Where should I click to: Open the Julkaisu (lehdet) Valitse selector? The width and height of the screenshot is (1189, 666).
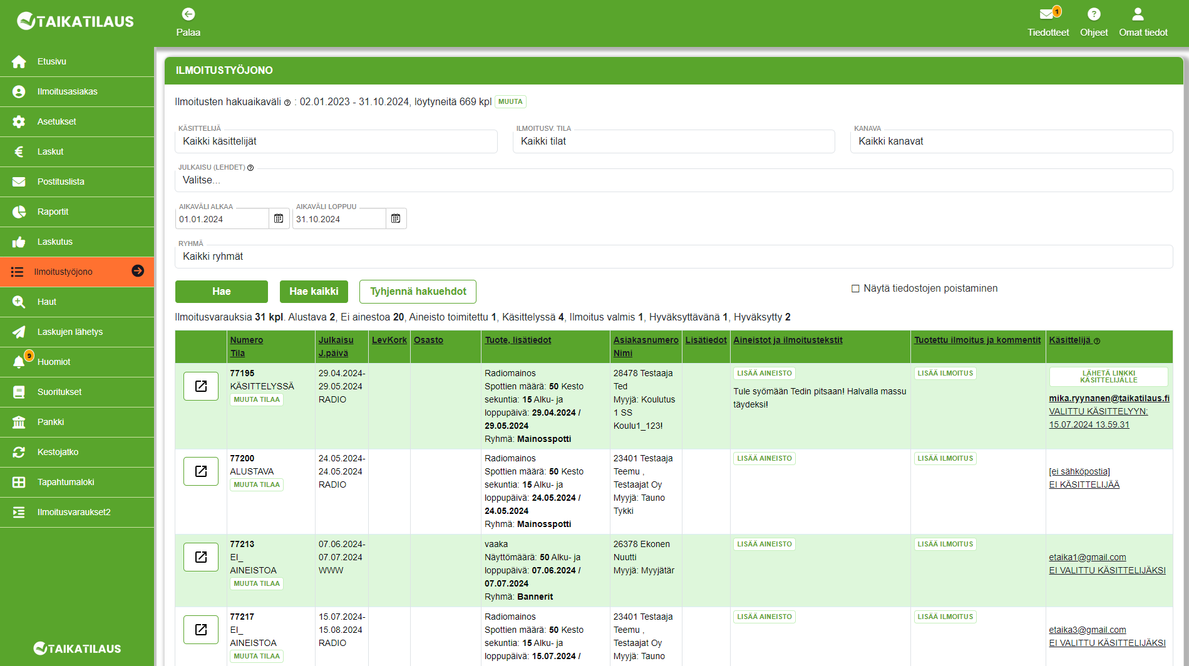click(x=674, y=180)
